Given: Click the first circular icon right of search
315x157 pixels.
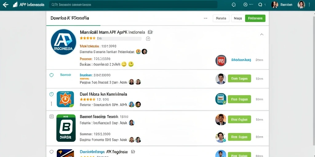Looking at the screenshot, I should 234,5.
